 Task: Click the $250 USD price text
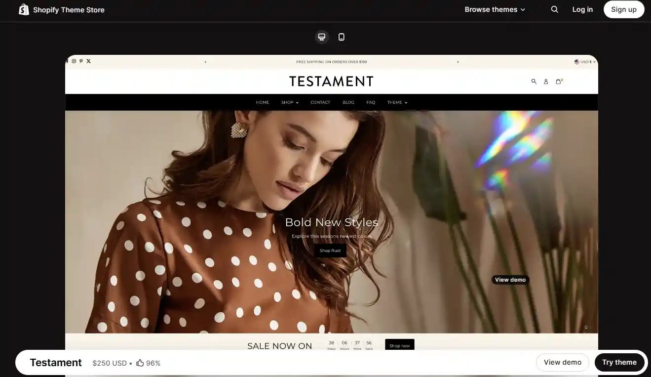coord(110,363)
